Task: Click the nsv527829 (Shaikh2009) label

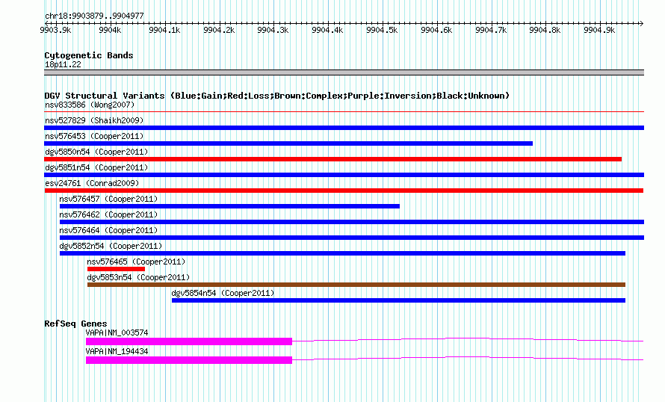Action: (94, 120)
